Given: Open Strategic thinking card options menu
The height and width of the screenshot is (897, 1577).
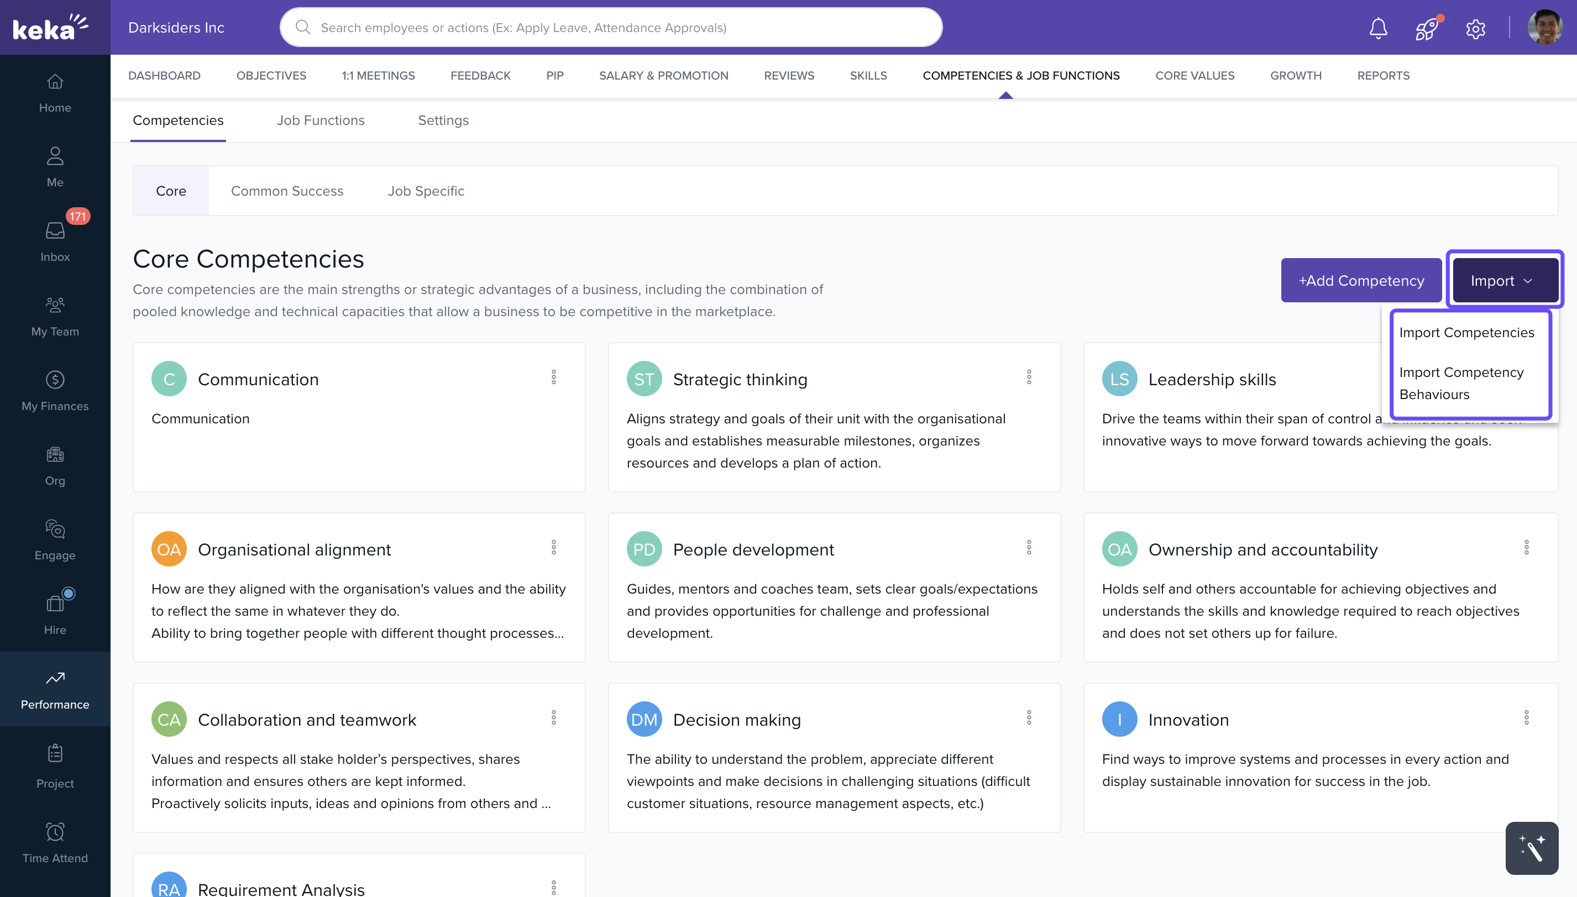Looking at the screenshot, I should click(x=1029, y=377).
